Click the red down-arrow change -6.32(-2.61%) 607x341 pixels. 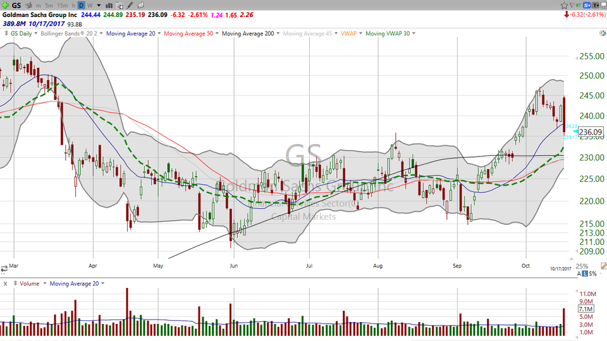584,15
